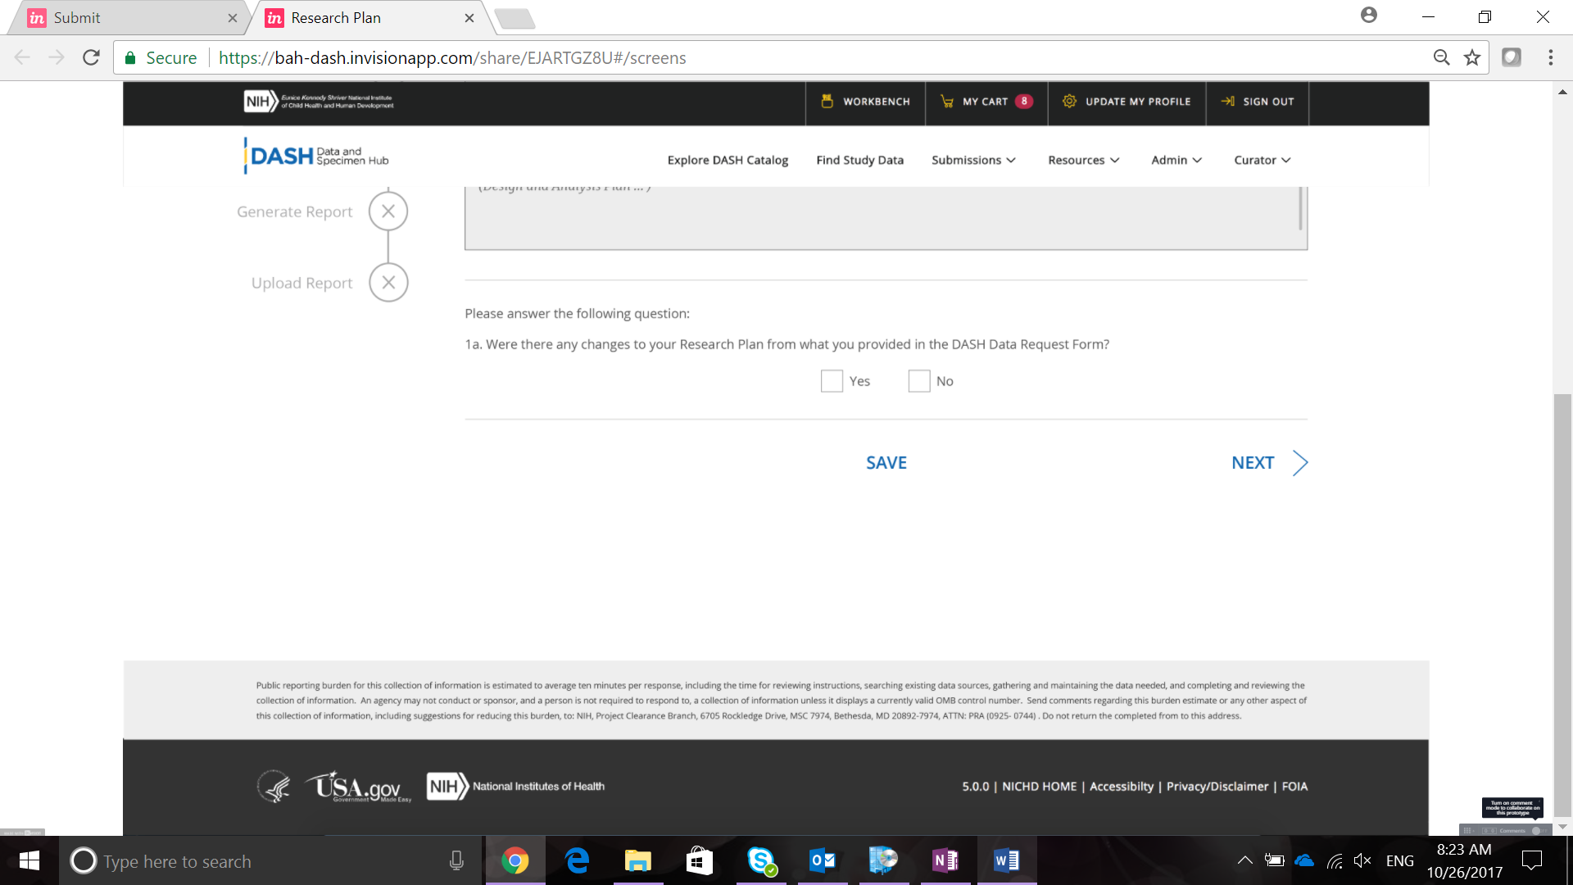The width and height of the screenshot is (1573, 885).
Task: Expand the Resources dropdown menu
Action: [x=1083, y=160]
